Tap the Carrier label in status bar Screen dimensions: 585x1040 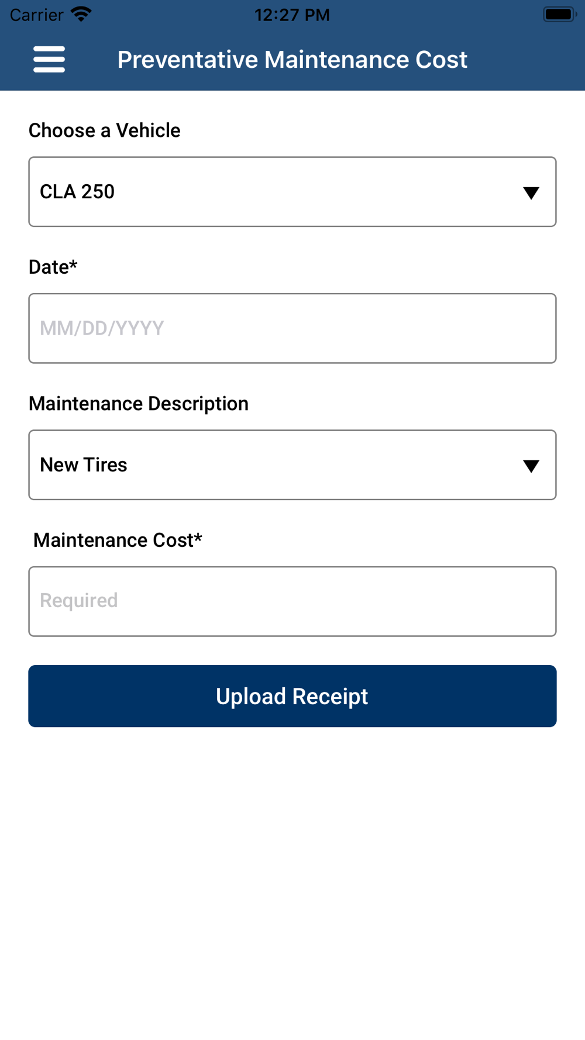pos(37,15)
